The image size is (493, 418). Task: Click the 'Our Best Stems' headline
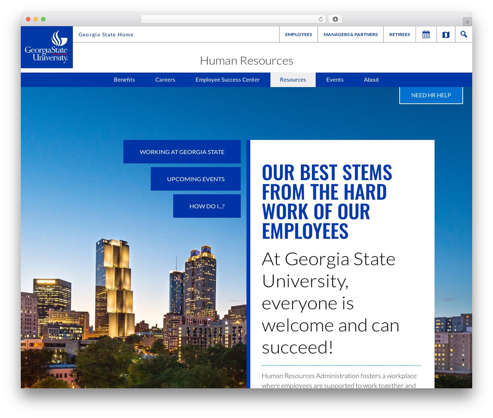(x=327, y=202)
